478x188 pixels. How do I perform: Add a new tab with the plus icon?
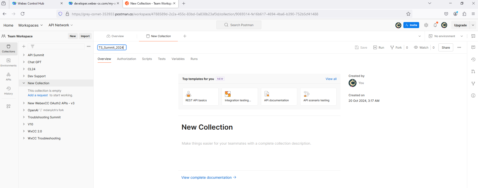pos(185,36)
